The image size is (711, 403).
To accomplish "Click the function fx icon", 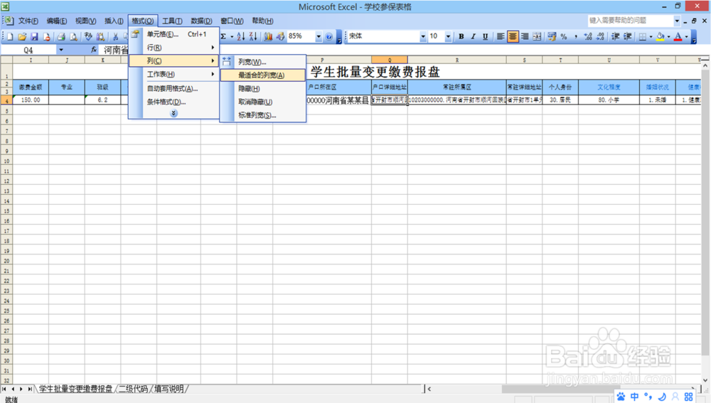I will (x=94, y=50).
